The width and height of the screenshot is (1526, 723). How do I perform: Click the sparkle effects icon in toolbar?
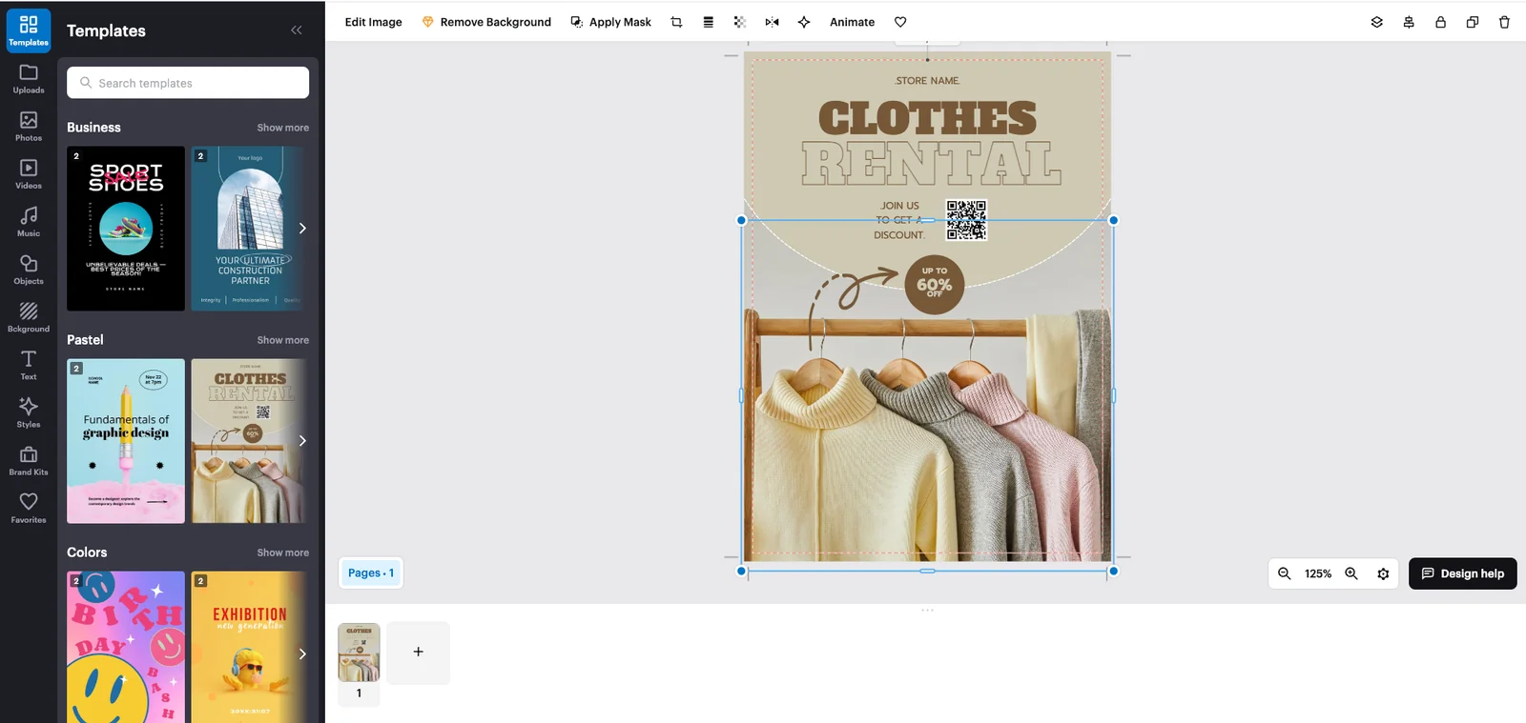pos(804,22)
